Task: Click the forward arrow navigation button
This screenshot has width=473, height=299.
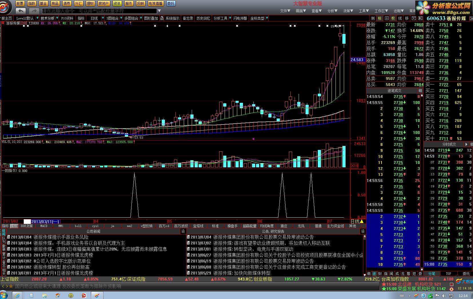Action: pyautogui.click(x=34, y=11)
